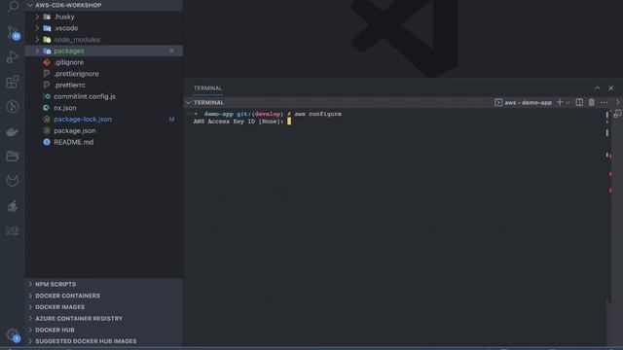The width and height of the screenshot is (623, 350).
Task: Expand the DOCKER HUB section
Action: (104, 330)
